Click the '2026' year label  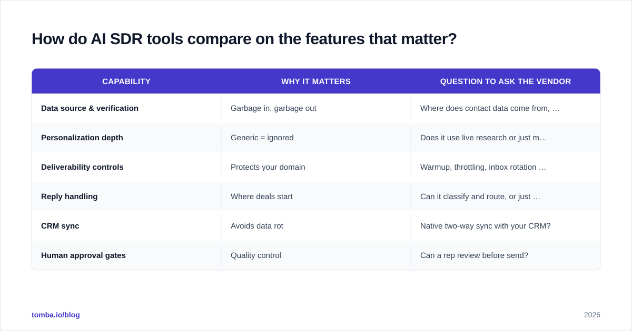coord(592,315)
